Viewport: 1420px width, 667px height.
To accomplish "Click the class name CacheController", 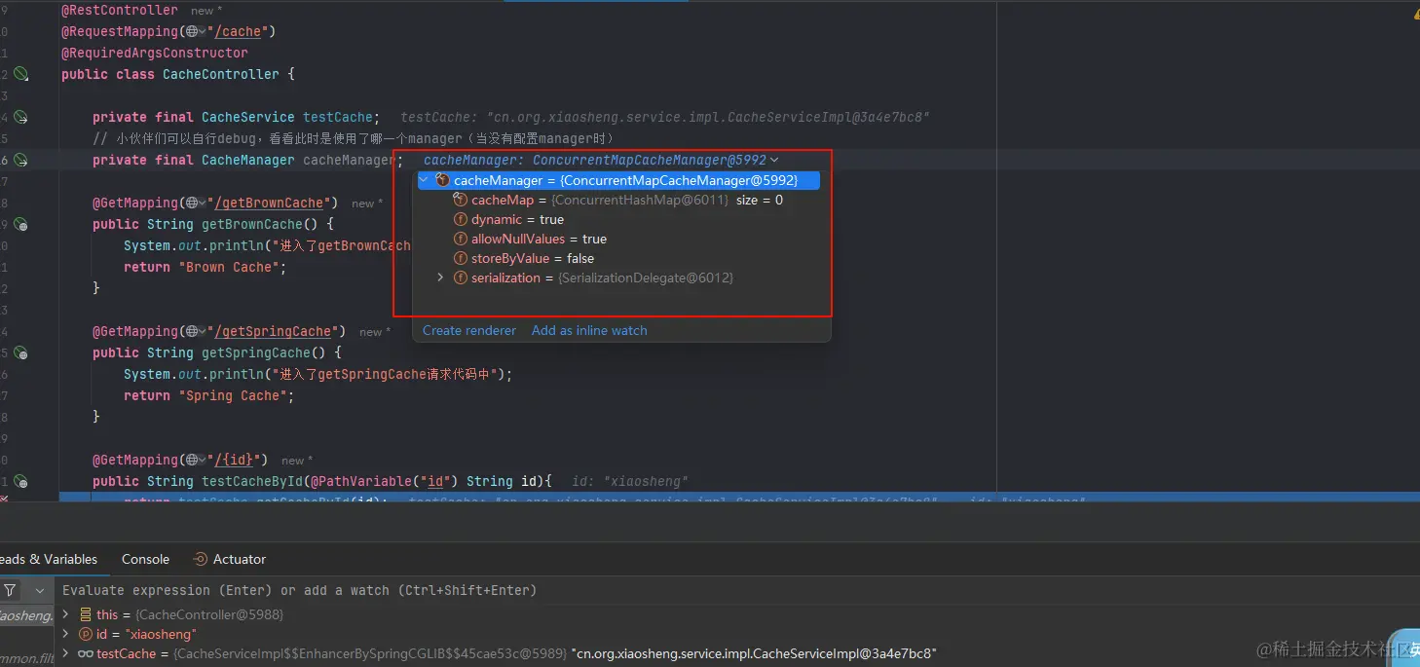I will (221, 74).
